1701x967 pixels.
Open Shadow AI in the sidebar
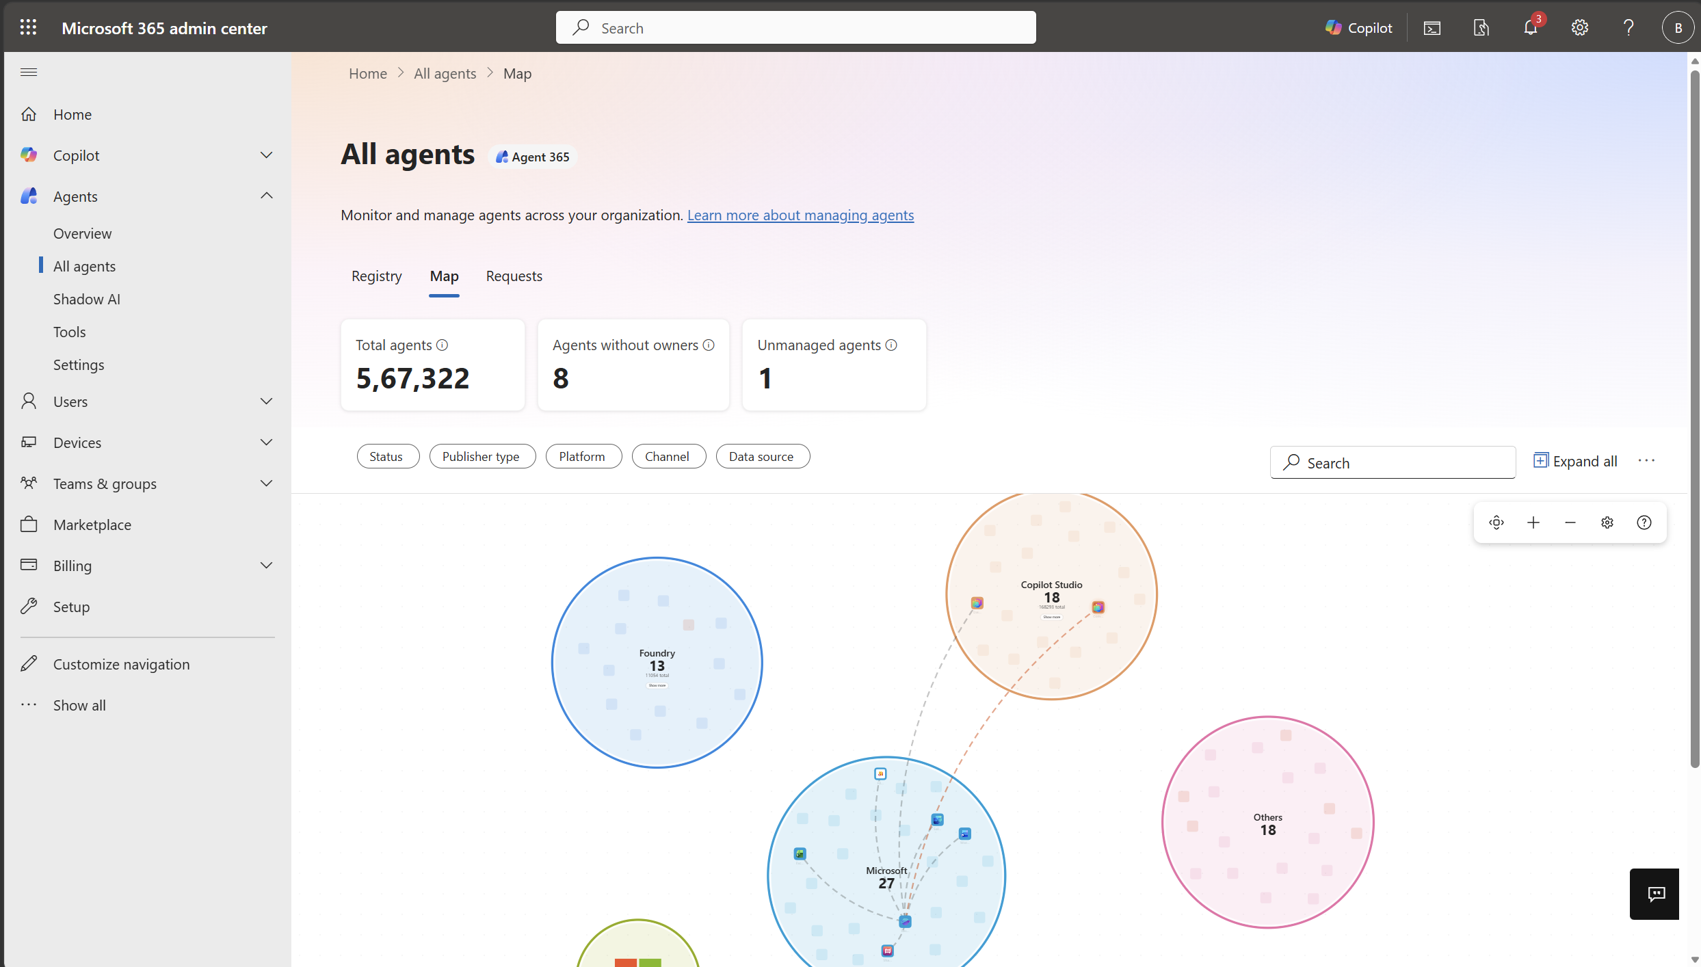point(87,299)
